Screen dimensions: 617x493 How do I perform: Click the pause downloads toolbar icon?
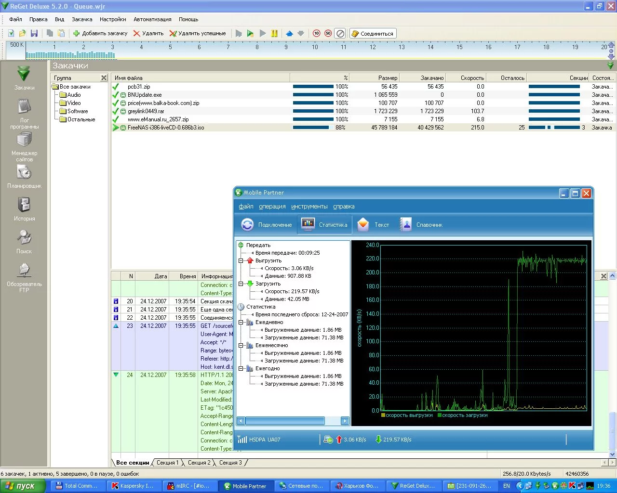coord(274,33)
